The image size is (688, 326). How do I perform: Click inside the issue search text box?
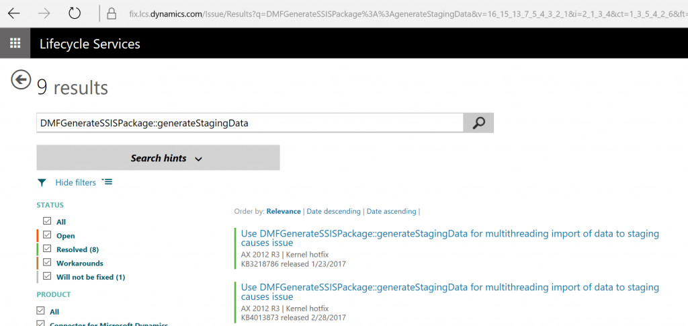pyautogui.click(x=250, y=123)
